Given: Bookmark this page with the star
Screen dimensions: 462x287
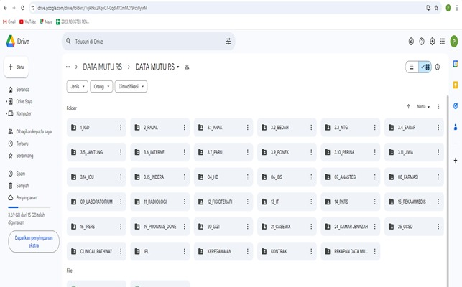Looking at the screenshot, I should coord(438,8).
